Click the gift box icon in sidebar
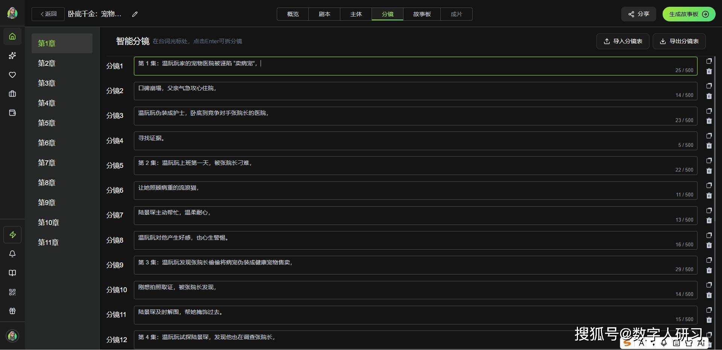 [12, 311]
